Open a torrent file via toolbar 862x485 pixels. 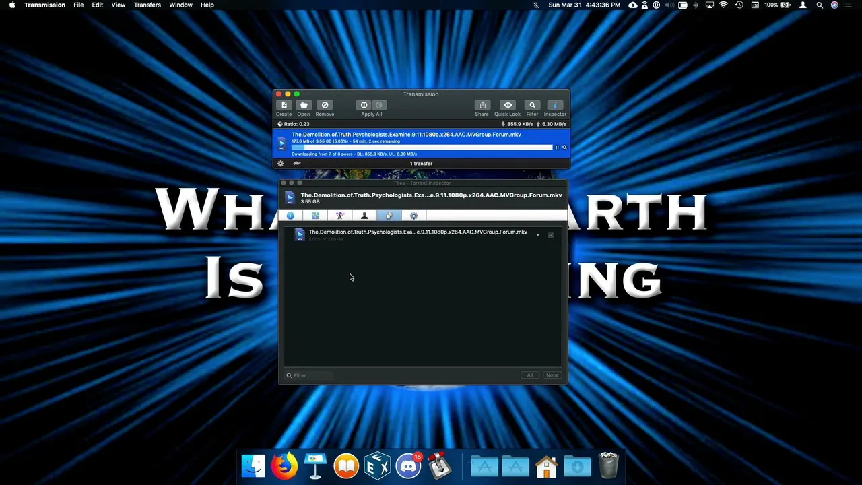304,105
